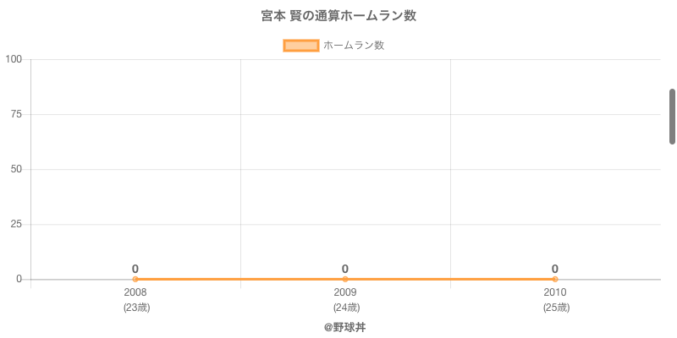
Task: Click the chart title 宮本 賢の通算ホームラン数
Action: pos(338,16)
